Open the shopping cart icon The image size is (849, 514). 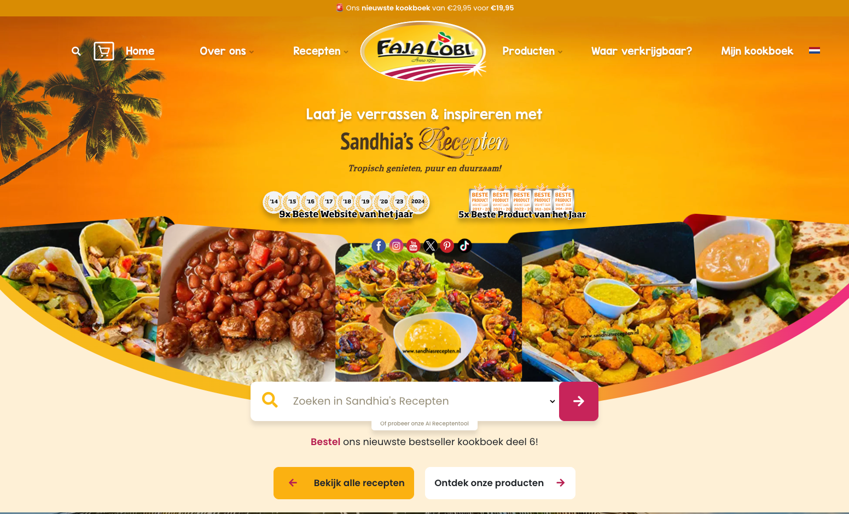click(x=104, y=51)
